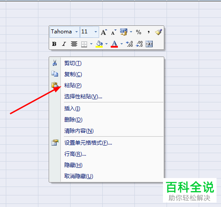
Task: Toggle italic formatting
Action: (x=64, y=44)
